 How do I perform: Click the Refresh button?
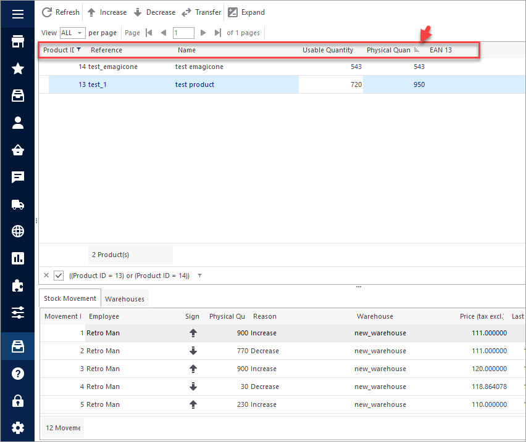click(61, 12)
